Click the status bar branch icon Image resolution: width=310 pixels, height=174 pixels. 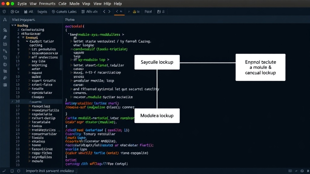point(4,171)
